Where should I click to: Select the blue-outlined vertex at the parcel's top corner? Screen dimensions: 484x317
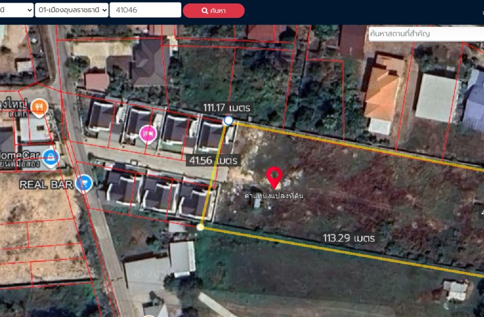[228, 121]
